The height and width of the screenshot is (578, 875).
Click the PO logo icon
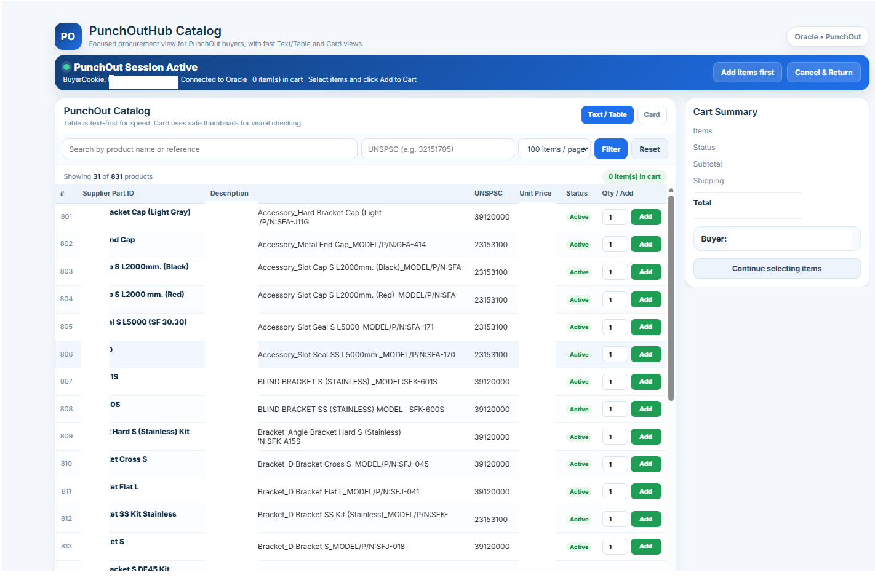click(x=68, y=36)
